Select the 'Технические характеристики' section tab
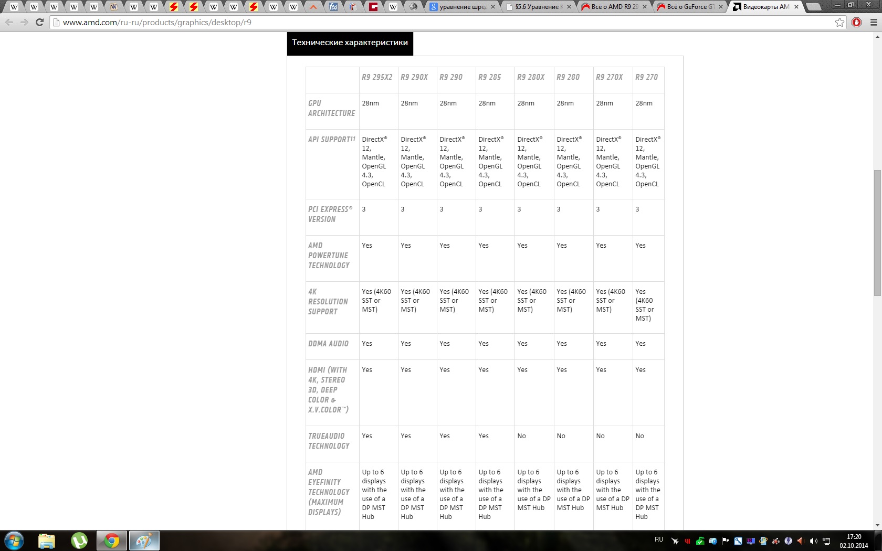Viewport: 882px width, 551px height. pos(350,43)
